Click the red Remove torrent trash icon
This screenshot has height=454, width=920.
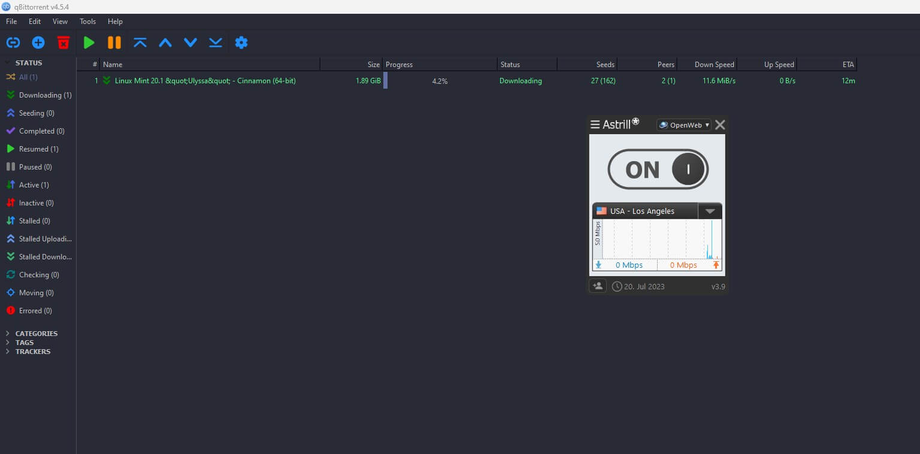[63, 43]
